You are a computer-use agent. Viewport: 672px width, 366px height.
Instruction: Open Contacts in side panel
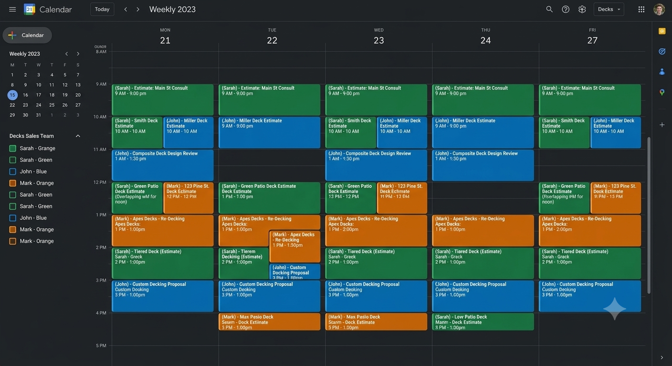tap(662, 71)
